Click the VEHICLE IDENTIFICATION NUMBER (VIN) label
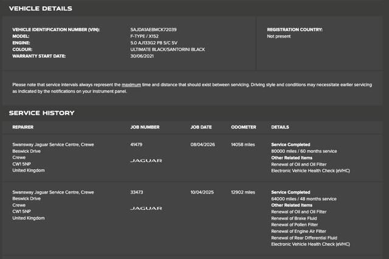The height and width of the screenshot is (259, 389). (56, 30)
